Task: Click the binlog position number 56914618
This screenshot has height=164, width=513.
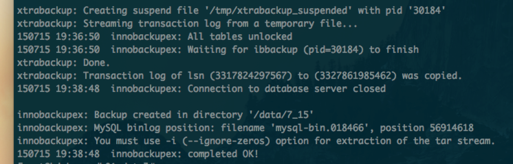Action: pos(451,128)
